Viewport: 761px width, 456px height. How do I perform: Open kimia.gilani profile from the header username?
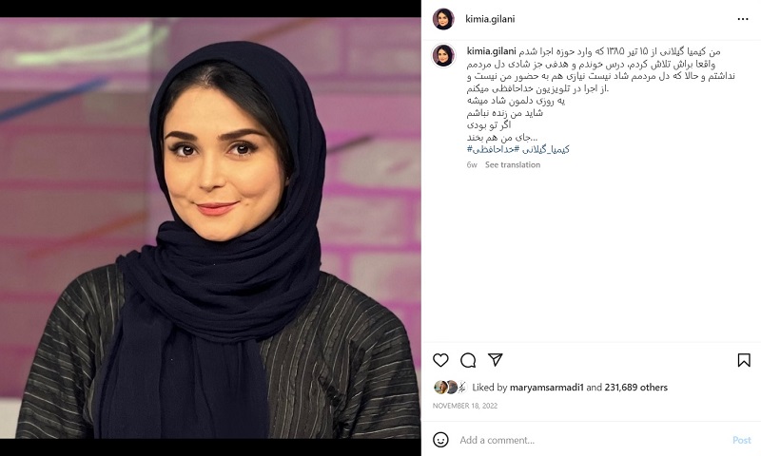point(490,19)
